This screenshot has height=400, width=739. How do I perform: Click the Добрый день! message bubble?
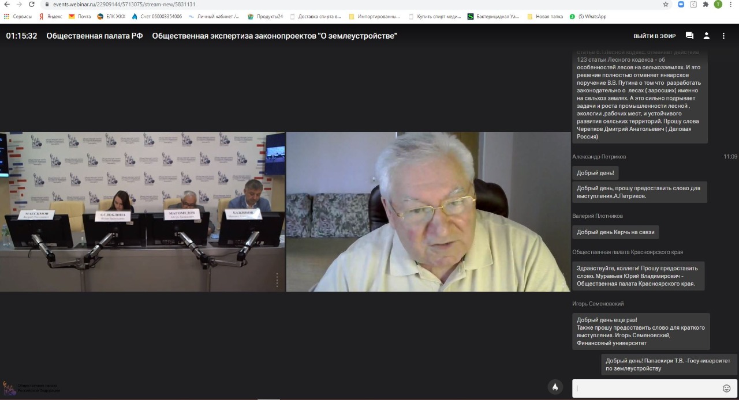click(x=595, y=172)
